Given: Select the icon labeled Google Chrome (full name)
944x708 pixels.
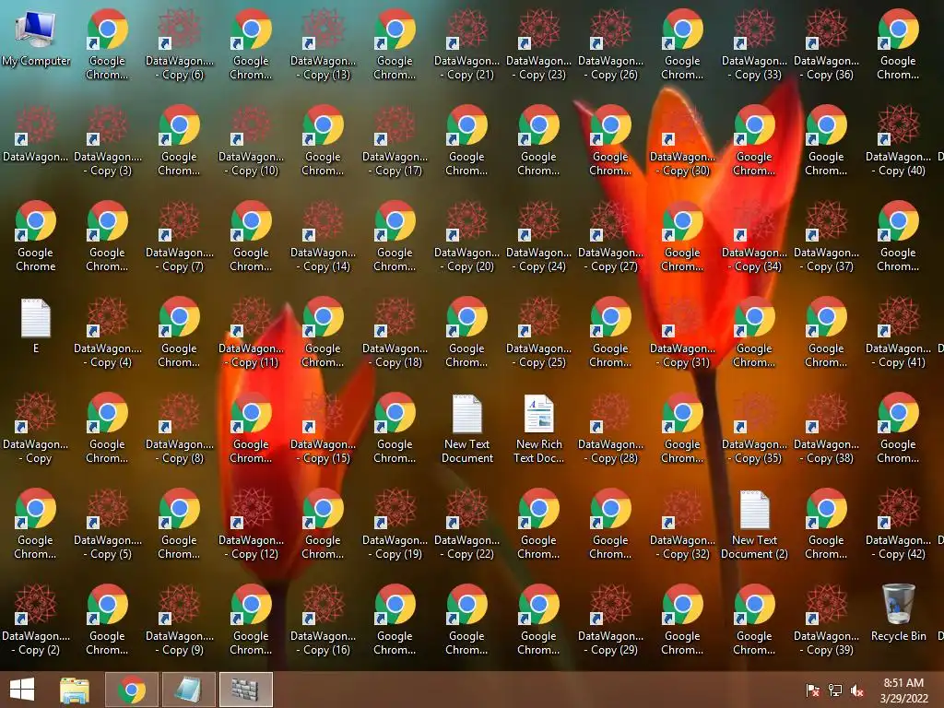Looking at the screenshot, I should coord(36,237).
